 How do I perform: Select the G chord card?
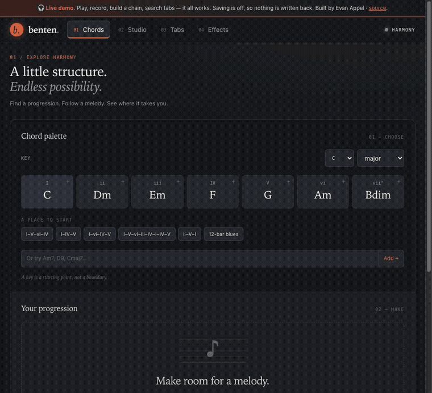click(x=268, y=192)
